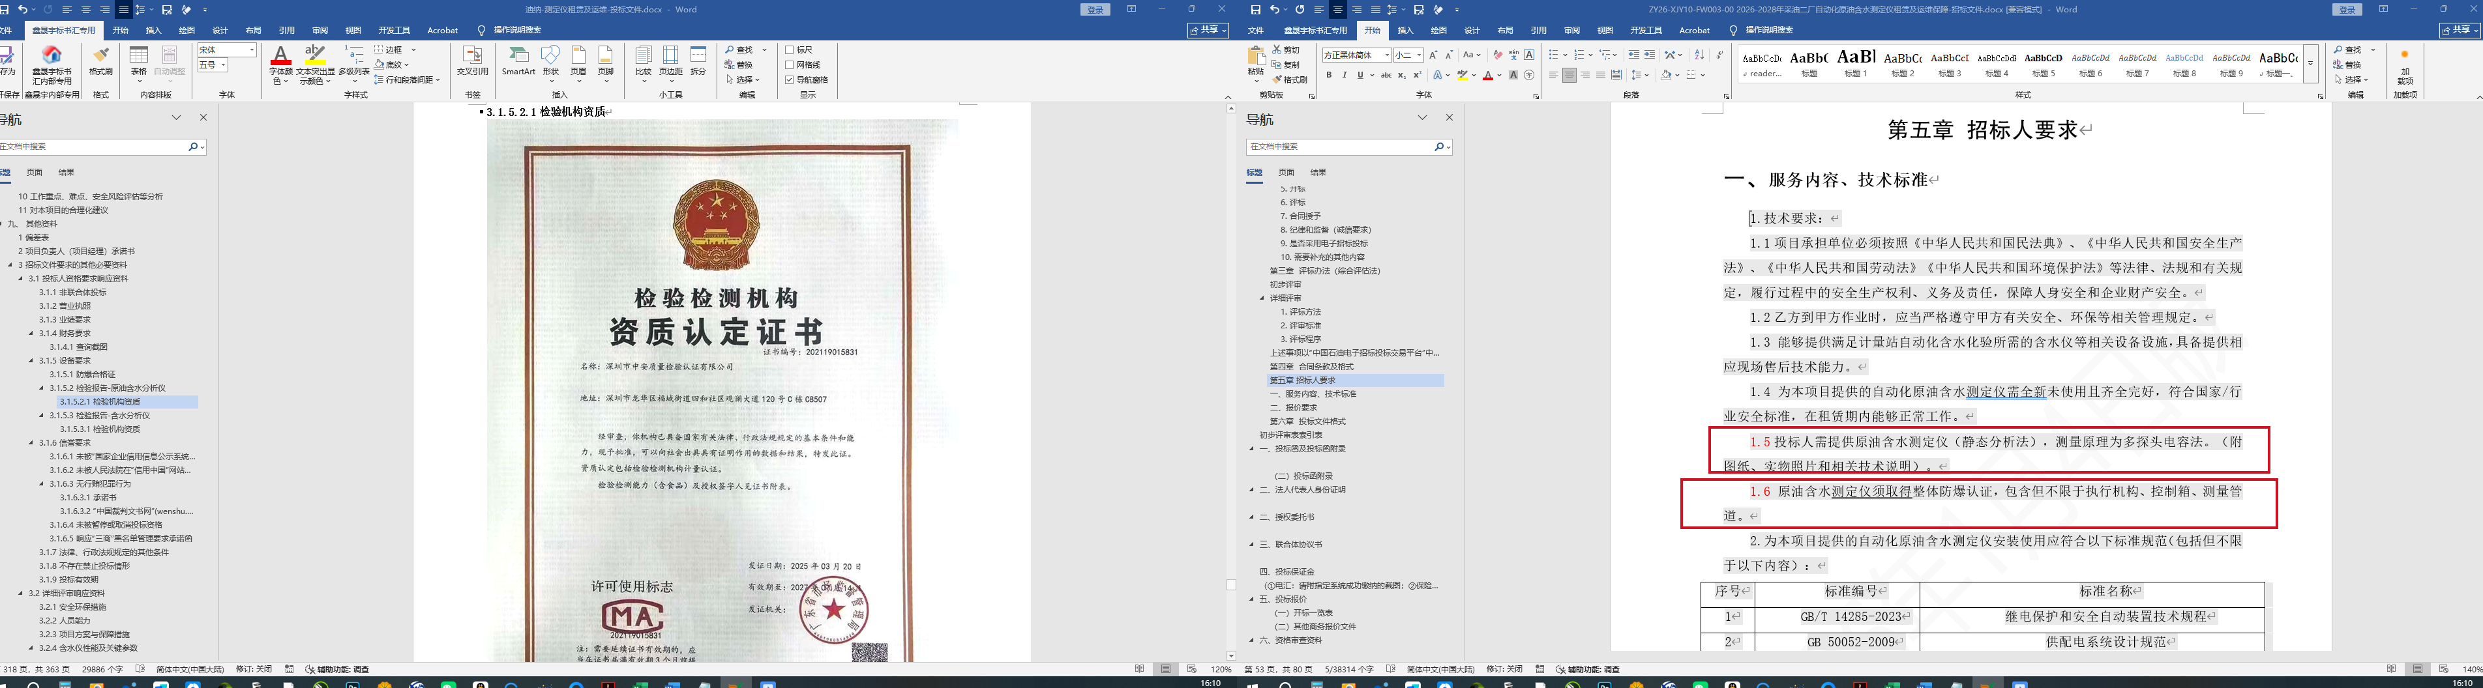The image size is (2483, 688).
Task: Toggle Italic formatting in right Word window
Action: pyautogui.click(x=1345, y=75)
